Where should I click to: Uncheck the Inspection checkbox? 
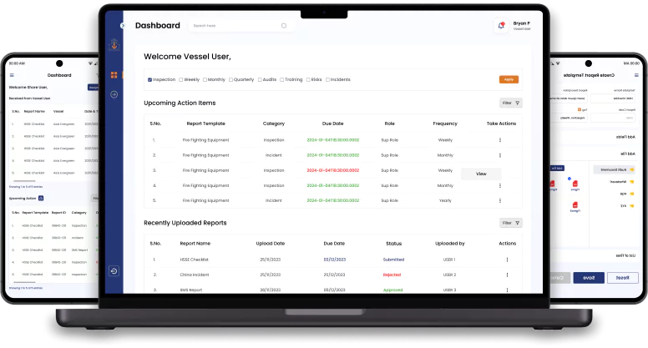pos(149,79)
